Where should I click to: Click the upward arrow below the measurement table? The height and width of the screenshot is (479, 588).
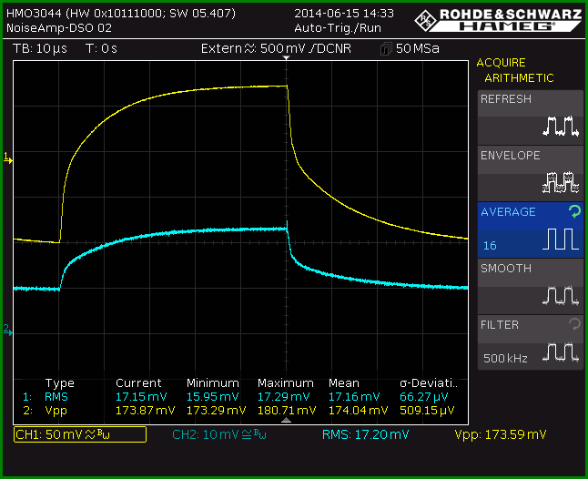click(x=286, y=420)
